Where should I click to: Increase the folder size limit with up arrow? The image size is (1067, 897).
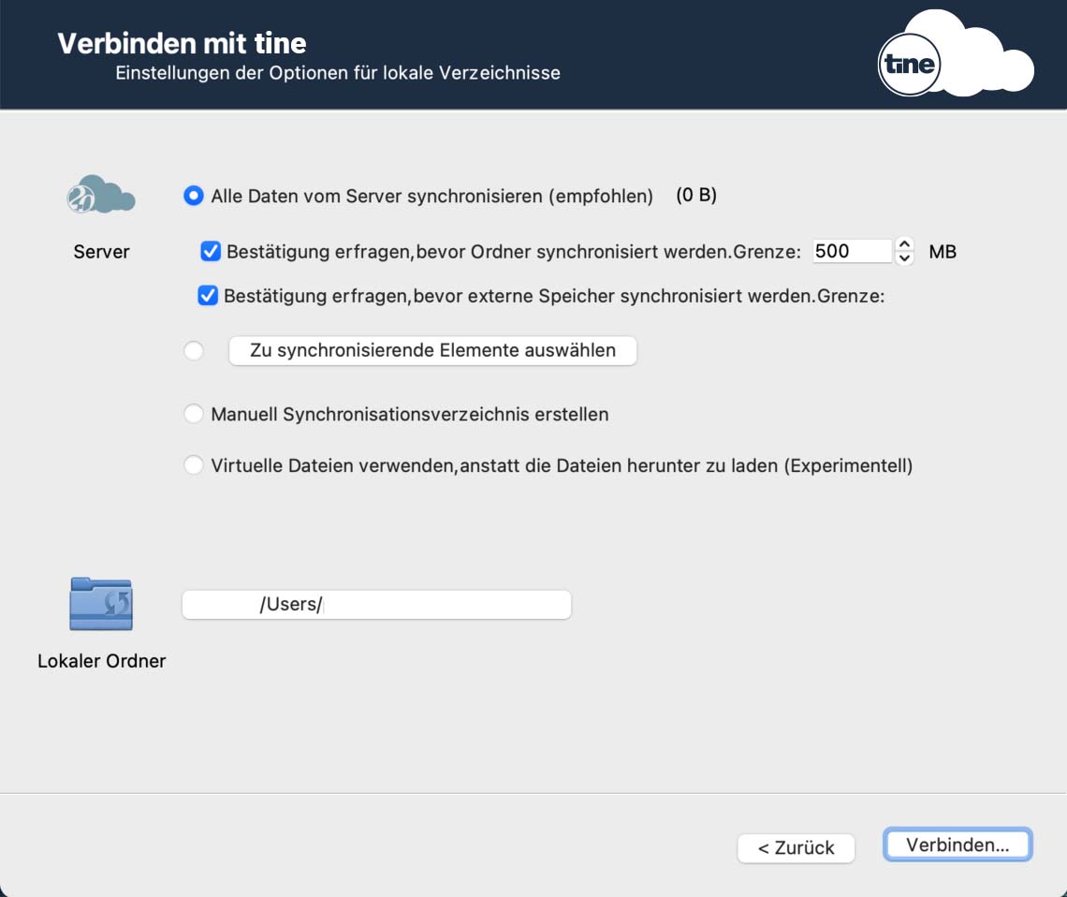click(x=904, y=244)
